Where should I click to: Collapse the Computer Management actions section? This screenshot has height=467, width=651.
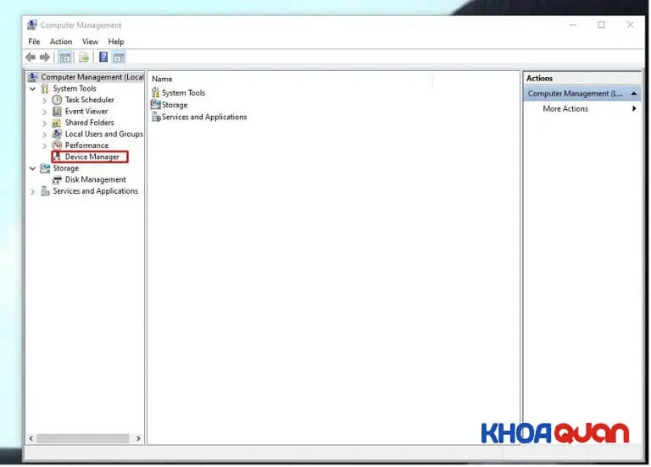tap(633, 94)
